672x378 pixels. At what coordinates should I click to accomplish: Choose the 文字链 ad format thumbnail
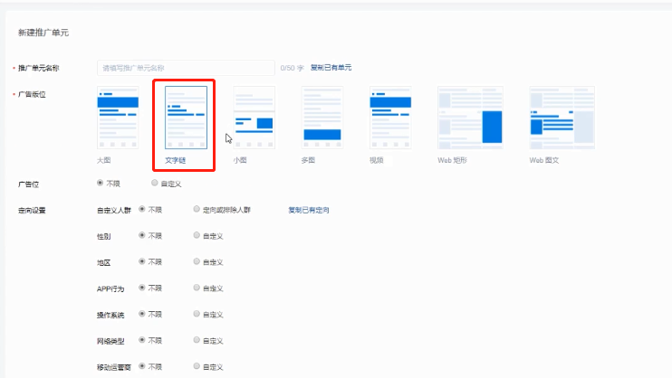[186, 118]
